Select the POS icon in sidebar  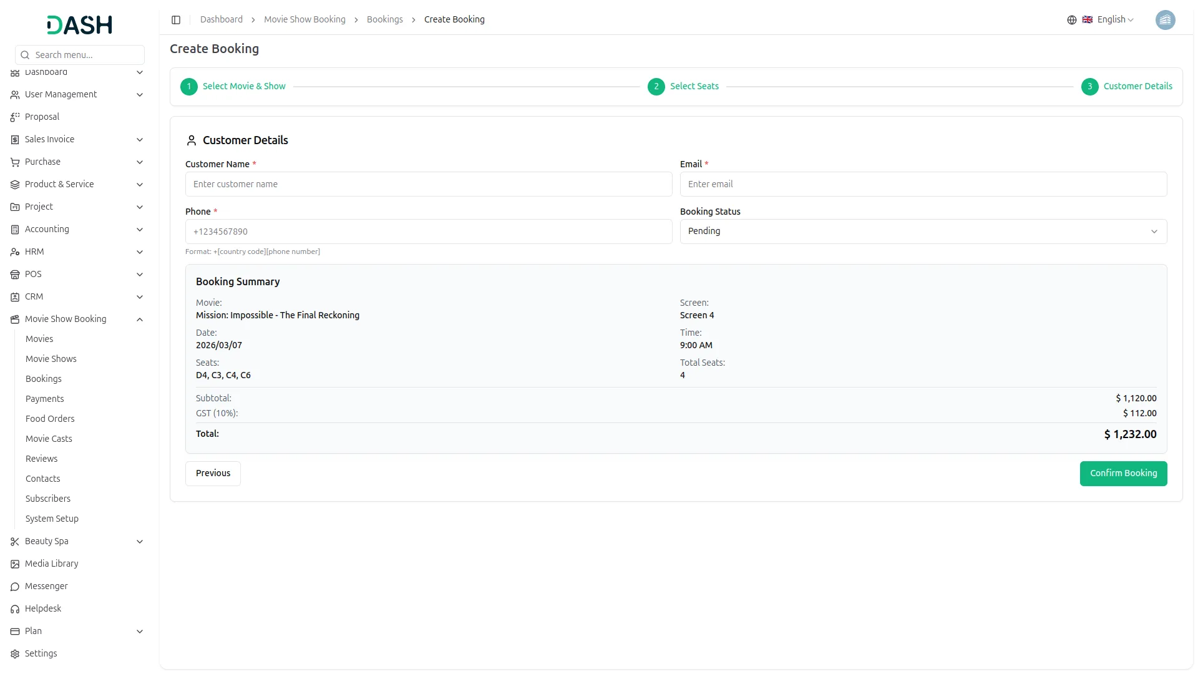pos(14,274)
